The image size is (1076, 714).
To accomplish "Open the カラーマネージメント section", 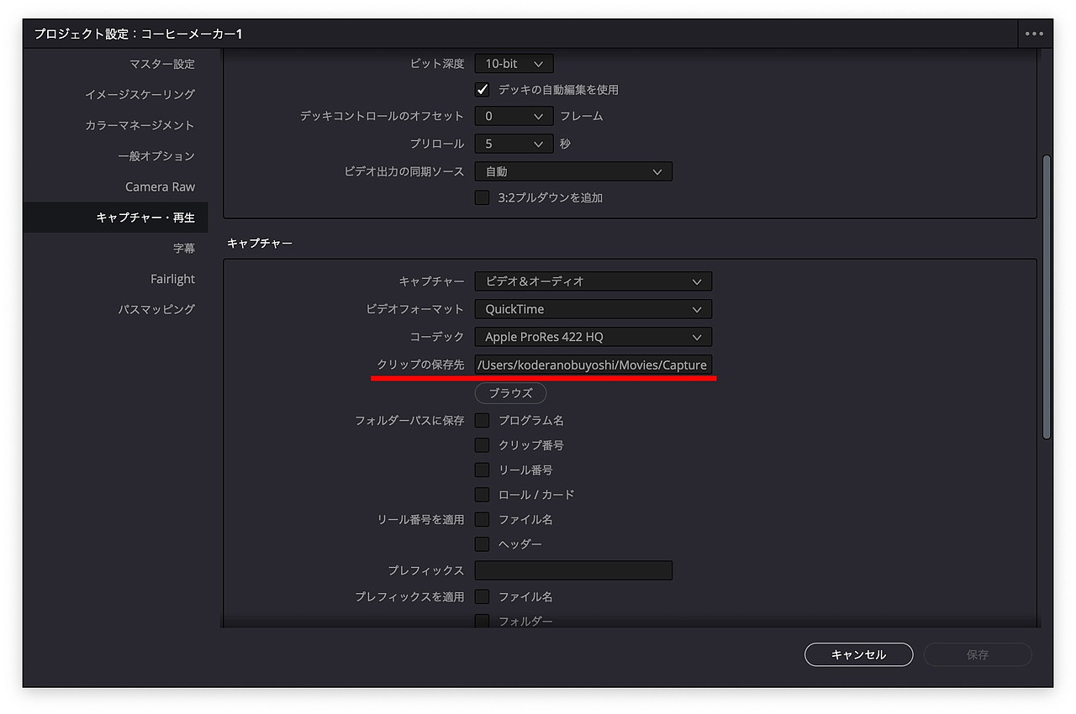I will pos(139,124).
